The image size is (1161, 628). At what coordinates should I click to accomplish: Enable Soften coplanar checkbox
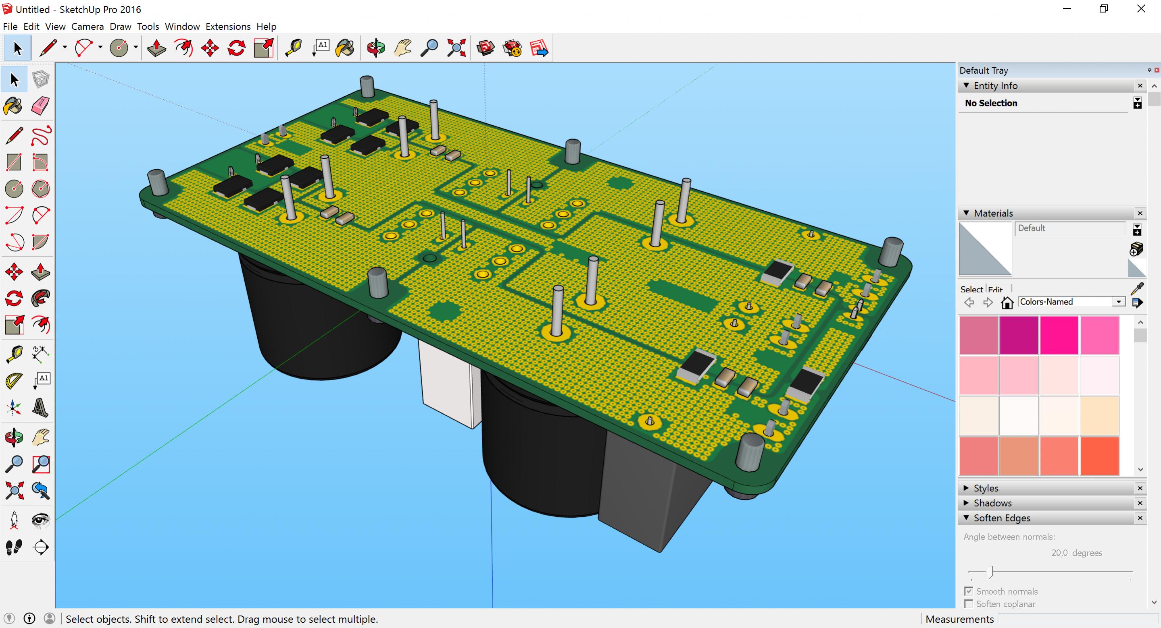(x=968, y=604)
